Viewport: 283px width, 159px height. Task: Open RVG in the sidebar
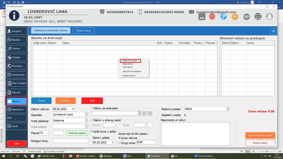(17, 118)
